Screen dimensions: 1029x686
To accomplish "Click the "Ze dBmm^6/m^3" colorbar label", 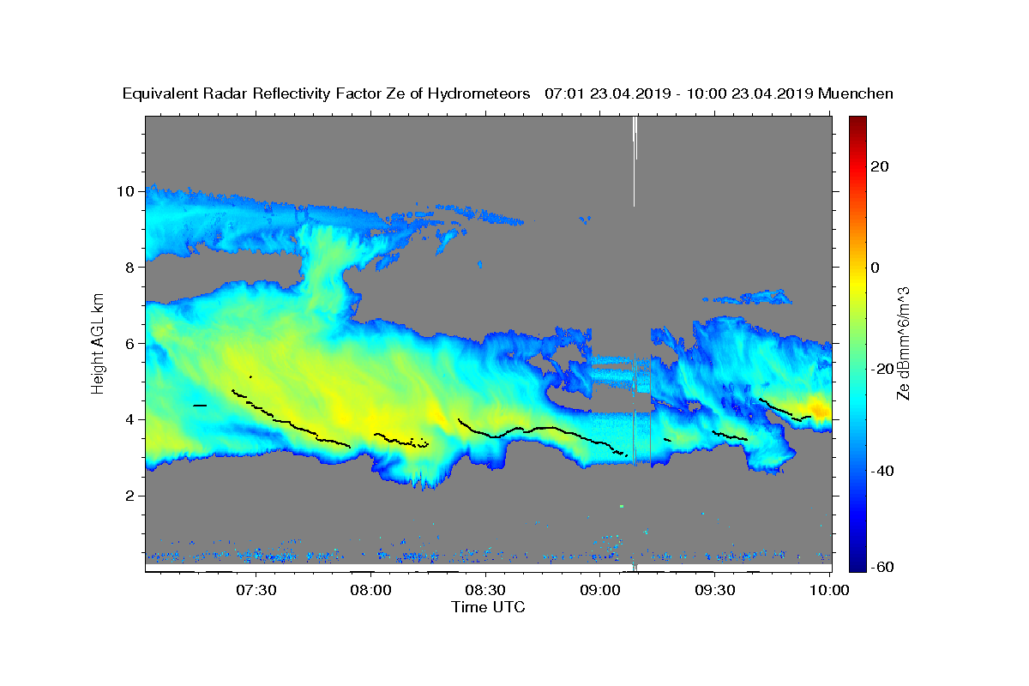I will tap(903, 343).
